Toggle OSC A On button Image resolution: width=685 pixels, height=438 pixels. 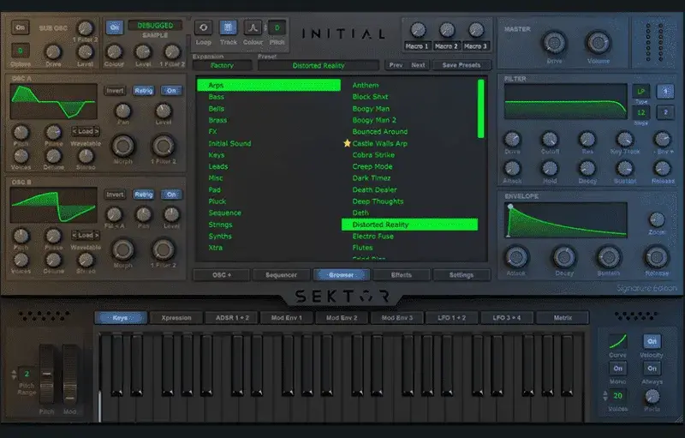[171, 91]
